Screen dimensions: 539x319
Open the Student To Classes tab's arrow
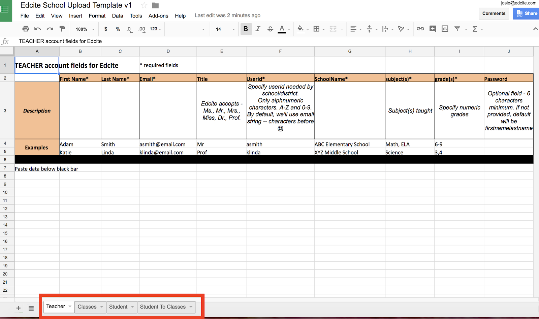point(191,307)
